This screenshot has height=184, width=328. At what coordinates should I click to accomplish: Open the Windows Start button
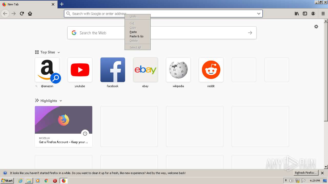pyautogui.click(x=7, y=180)
